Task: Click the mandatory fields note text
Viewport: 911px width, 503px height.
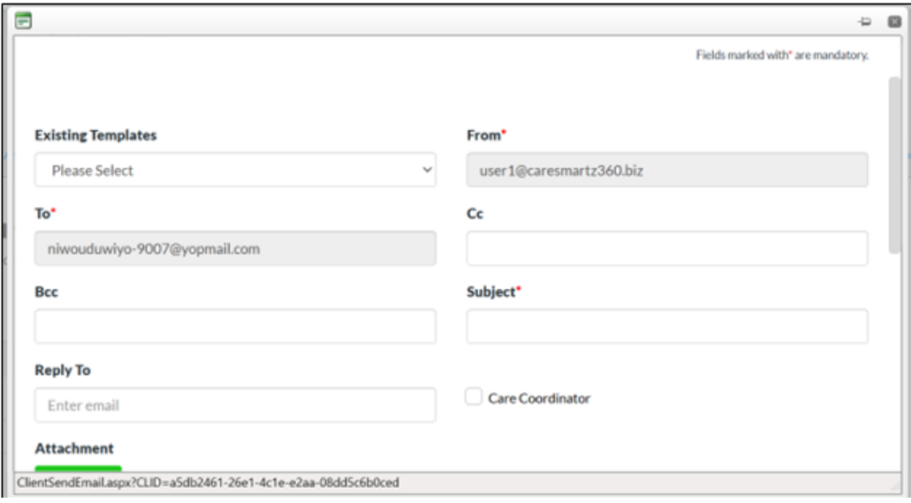Action: [x=782, y=57]
